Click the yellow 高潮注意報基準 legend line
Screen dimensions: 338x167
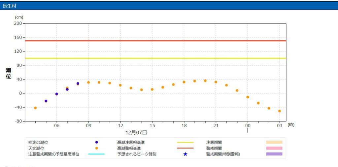(186, 142)
